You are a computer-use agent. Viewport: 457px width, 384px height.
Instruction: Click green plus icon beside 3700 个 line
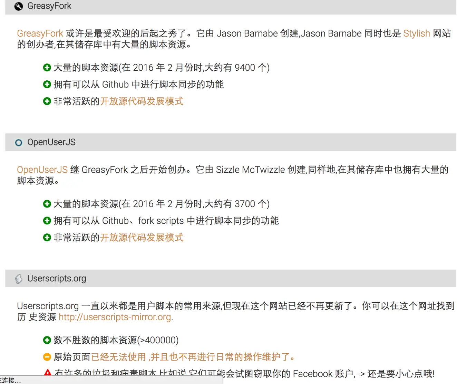point(47,204)
